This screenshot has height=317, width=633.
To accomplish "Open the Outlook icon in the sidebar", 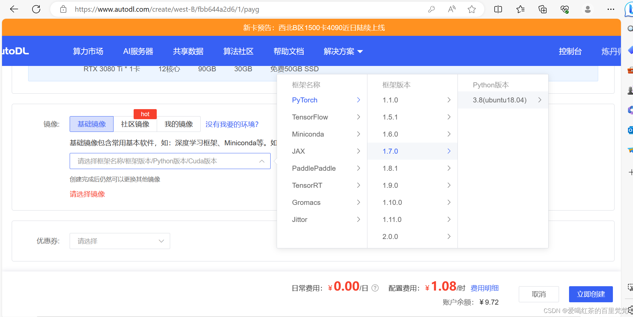I will click(630, 130).
